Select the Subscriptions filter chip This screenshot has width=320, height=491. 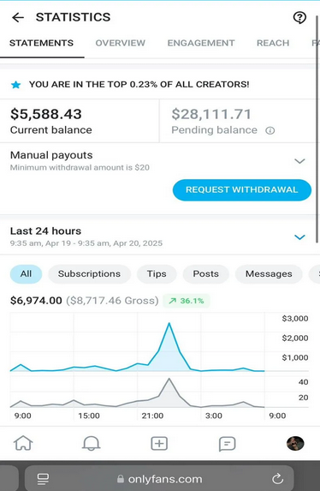[89, 274]
